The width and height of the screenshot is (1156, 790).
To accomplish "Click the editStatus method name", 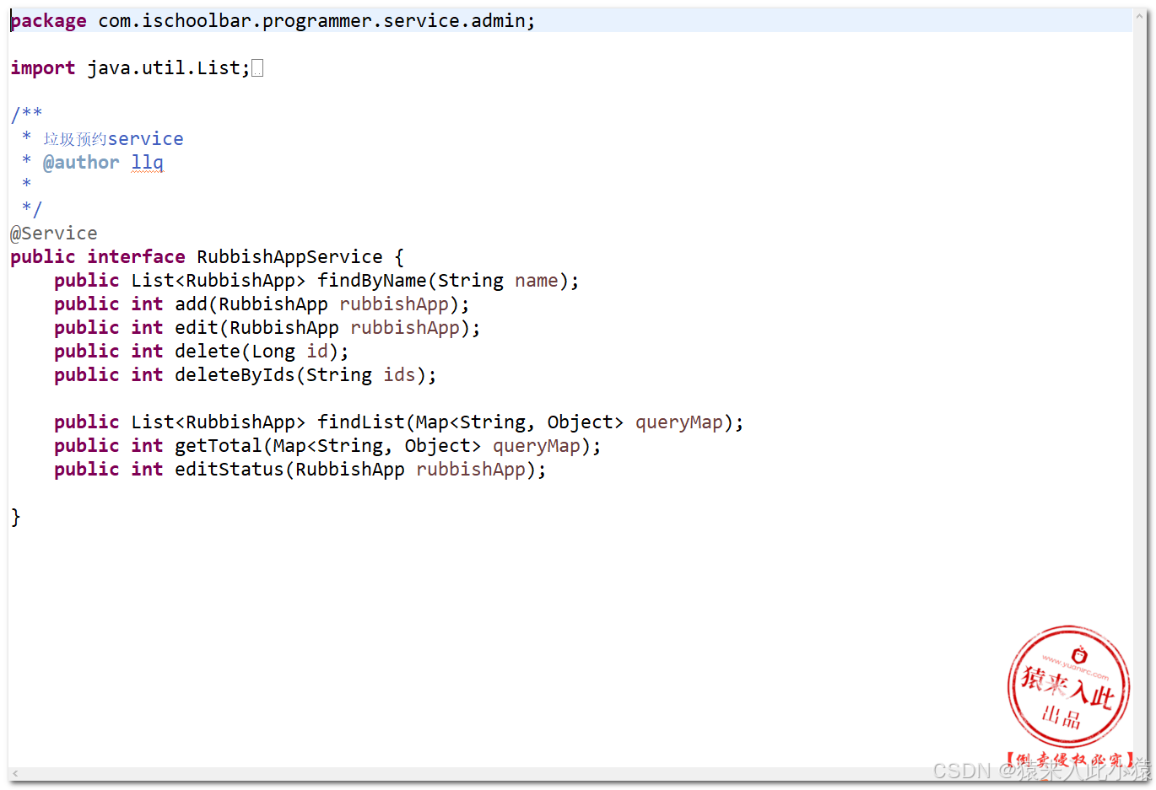I will pos(230,470).
